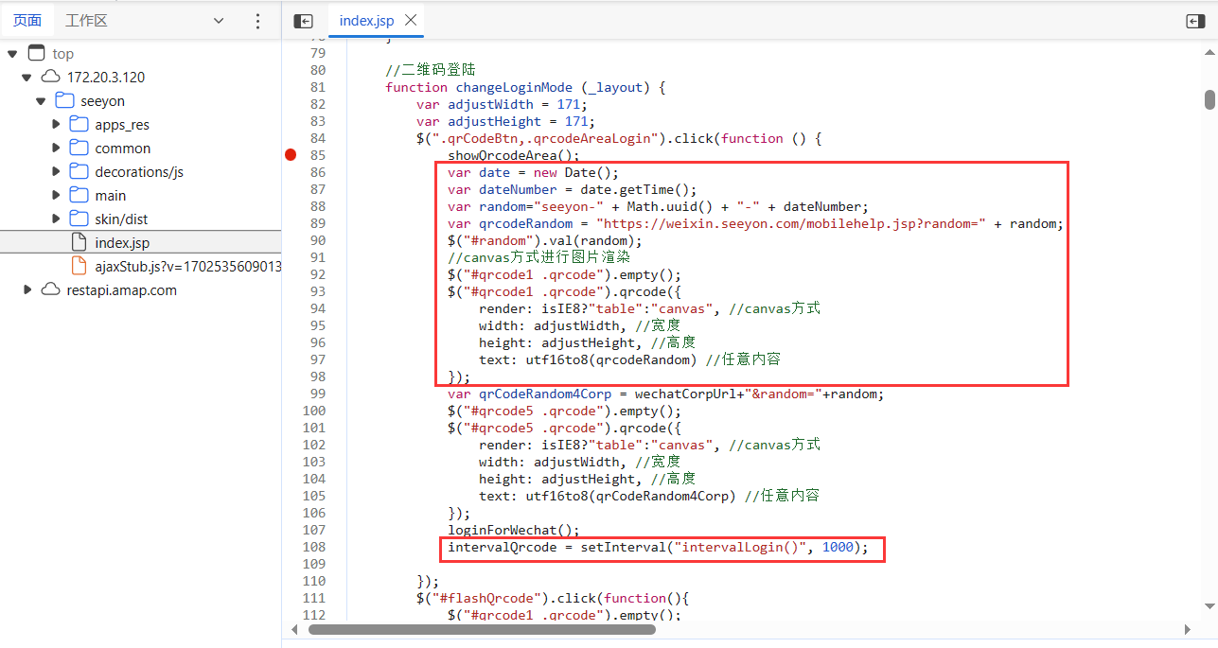The image size is (1218, 648).
Task: Open index.jsp in the file tree
Action: (121, 243)
